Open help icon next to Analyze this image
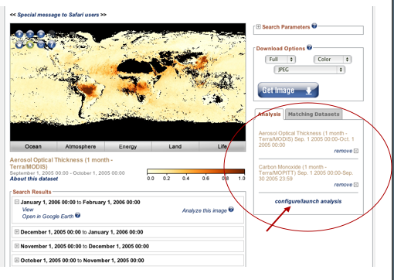This screenshot has height=280, width=394. 231,210
